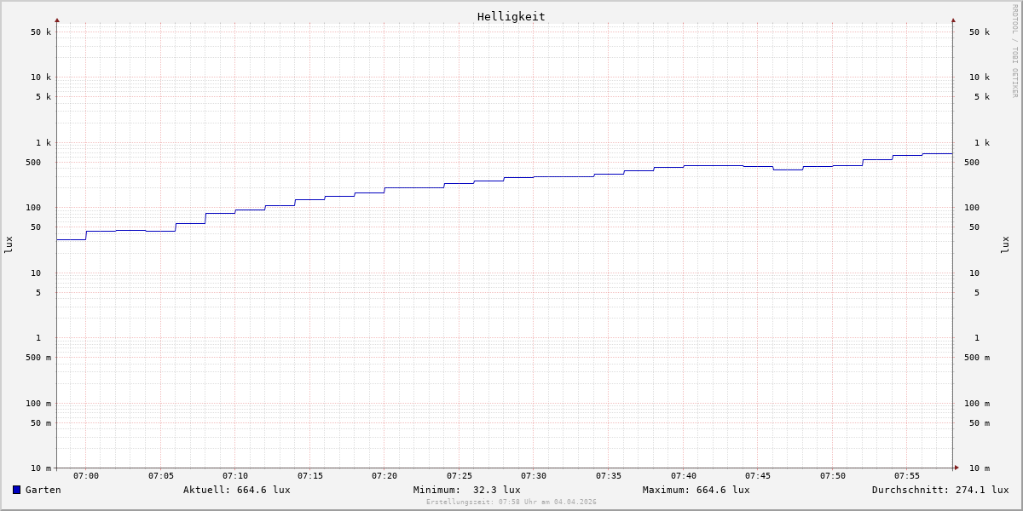Image resolution: width=1023 pixels, height=511 pixels.
Task: Click the Garten legend label
Action: click(43, 490)
